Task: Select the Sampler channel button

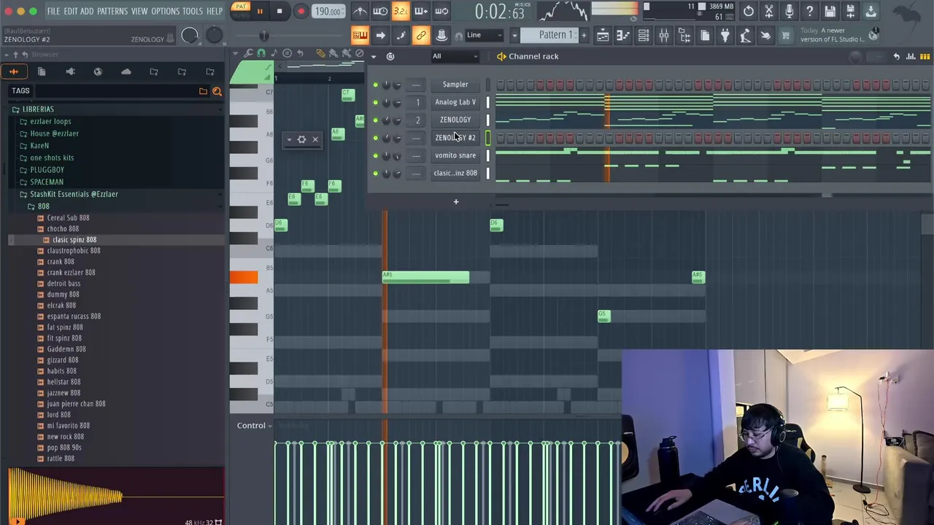Action: tap(455, 85)
